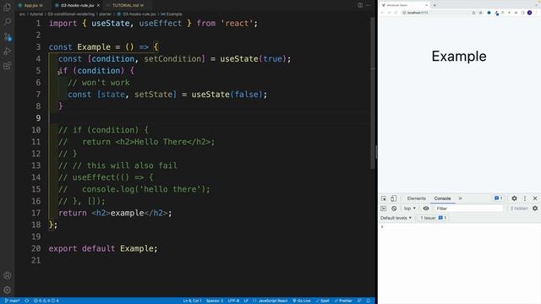541x304 pixels.
Task: Open the Run and Debug view
Action: tap(8, 51)
